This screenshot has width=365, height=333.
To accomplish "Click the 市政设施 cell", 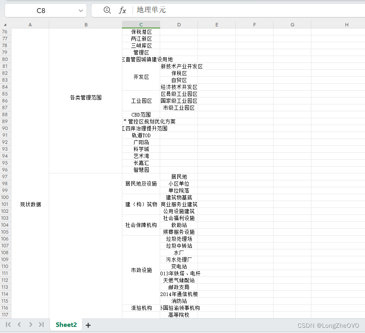I will [141, 270].
